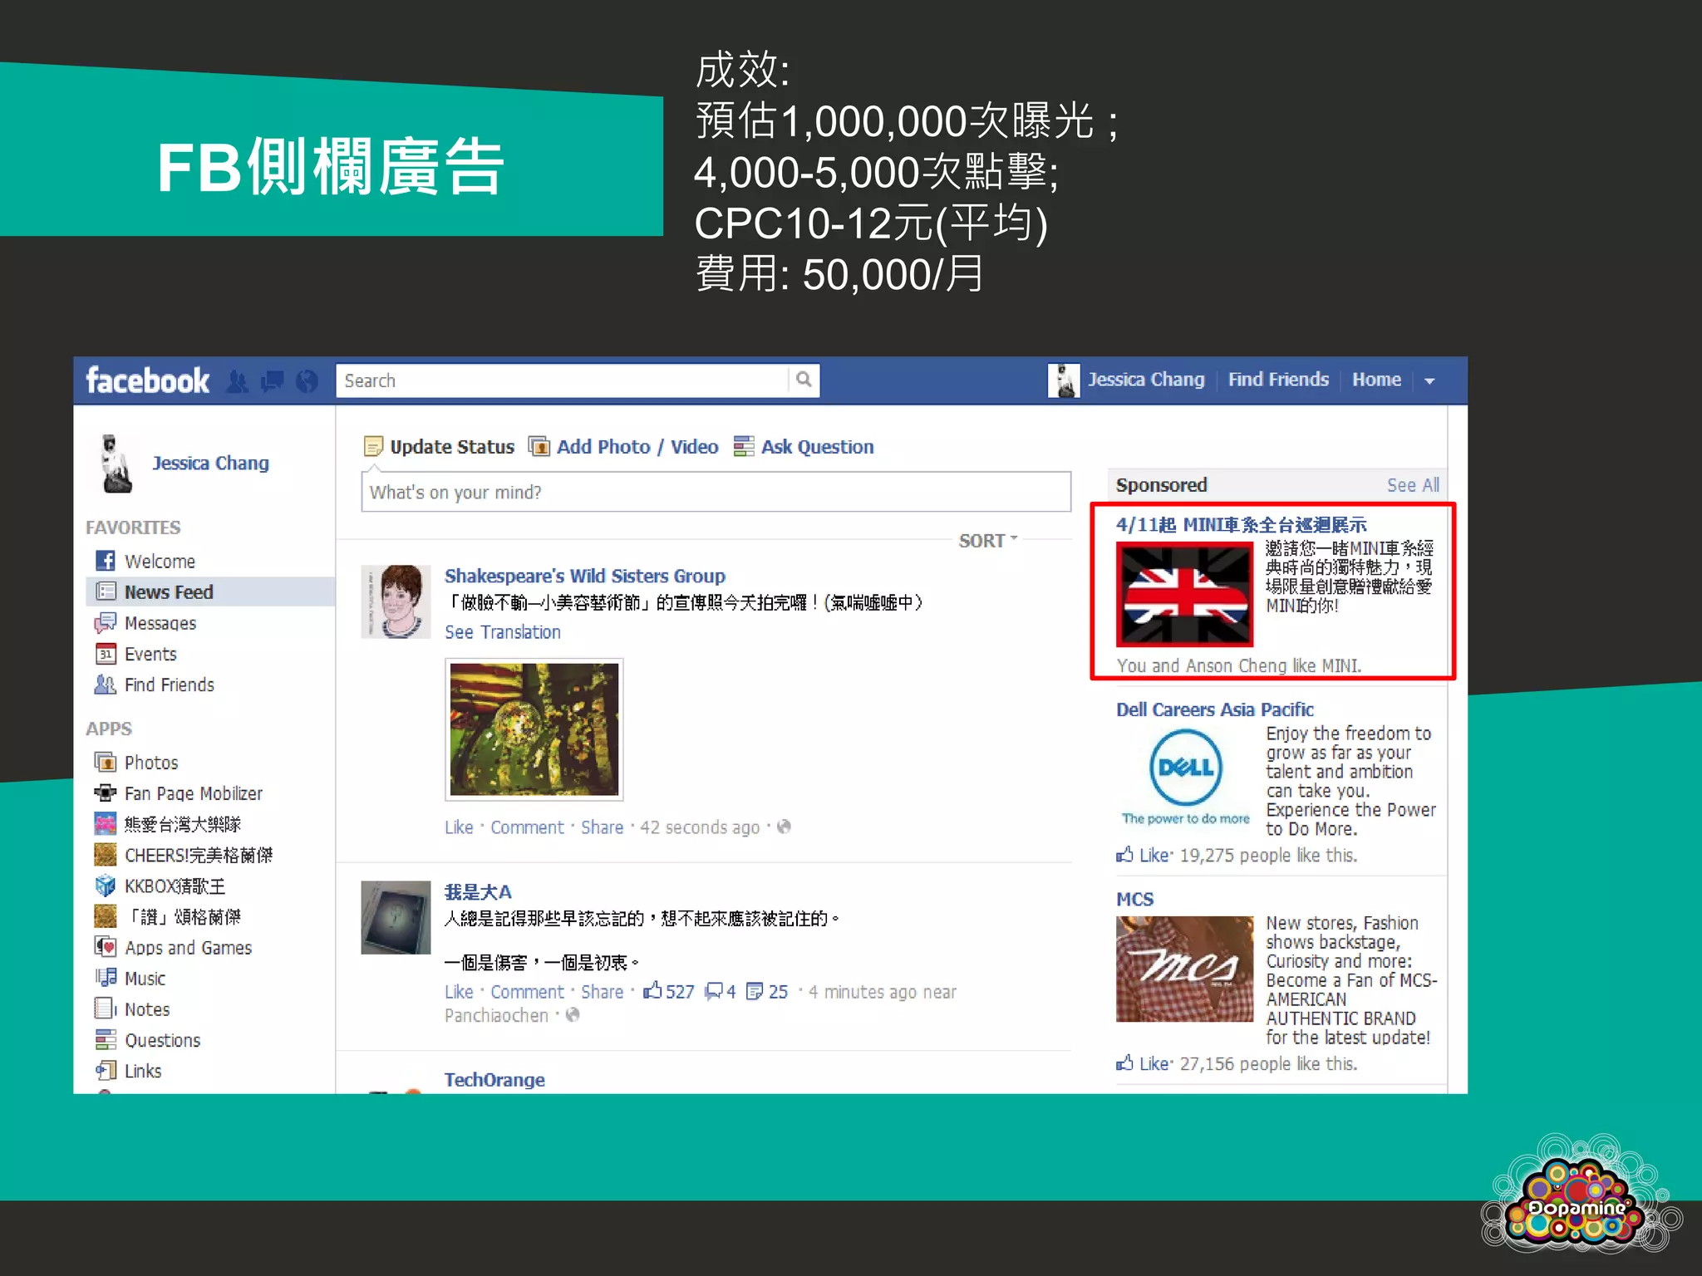Open Dell Careers Asia Pacific ad
1702x1276 pixels.
pyautogui.click(x=1214, y=709)
